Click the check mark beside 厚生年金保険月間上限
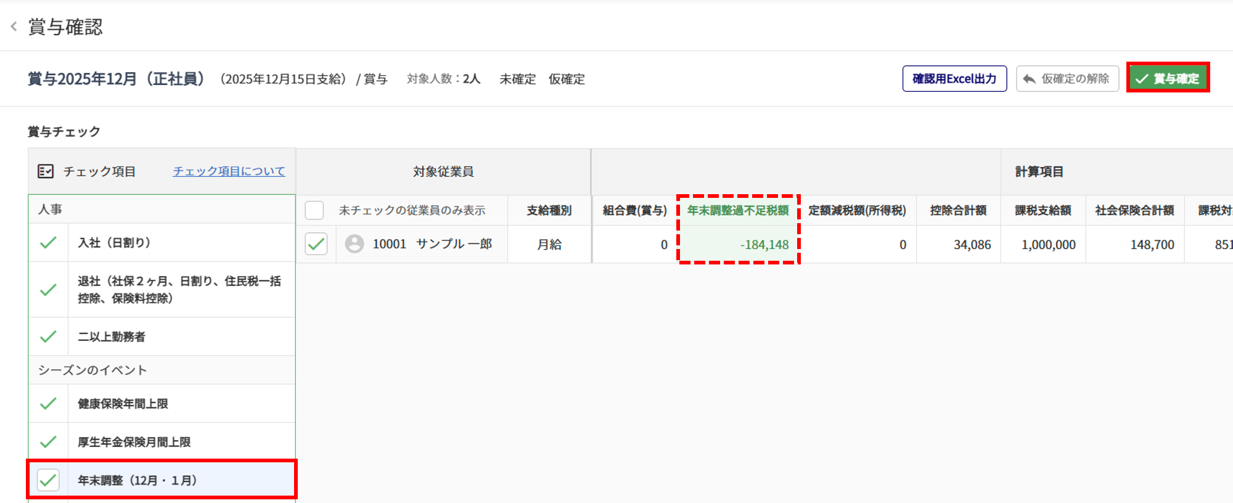The height and width of the screenshot is (503, 1233). tap(48, 442)
